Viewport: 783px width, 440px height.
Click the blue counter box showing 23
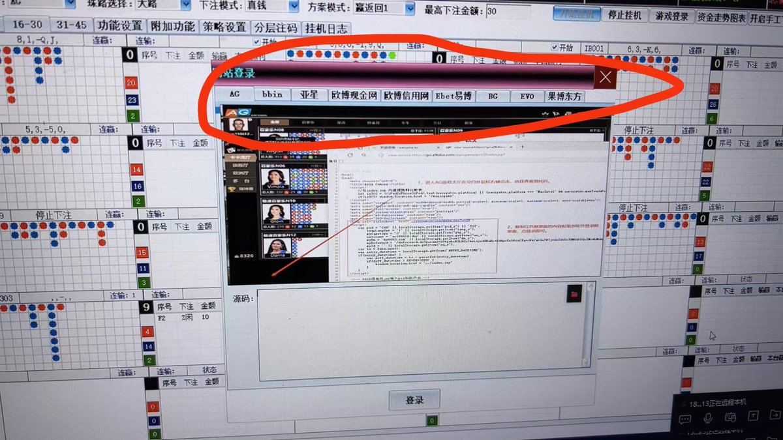[132, 100]
